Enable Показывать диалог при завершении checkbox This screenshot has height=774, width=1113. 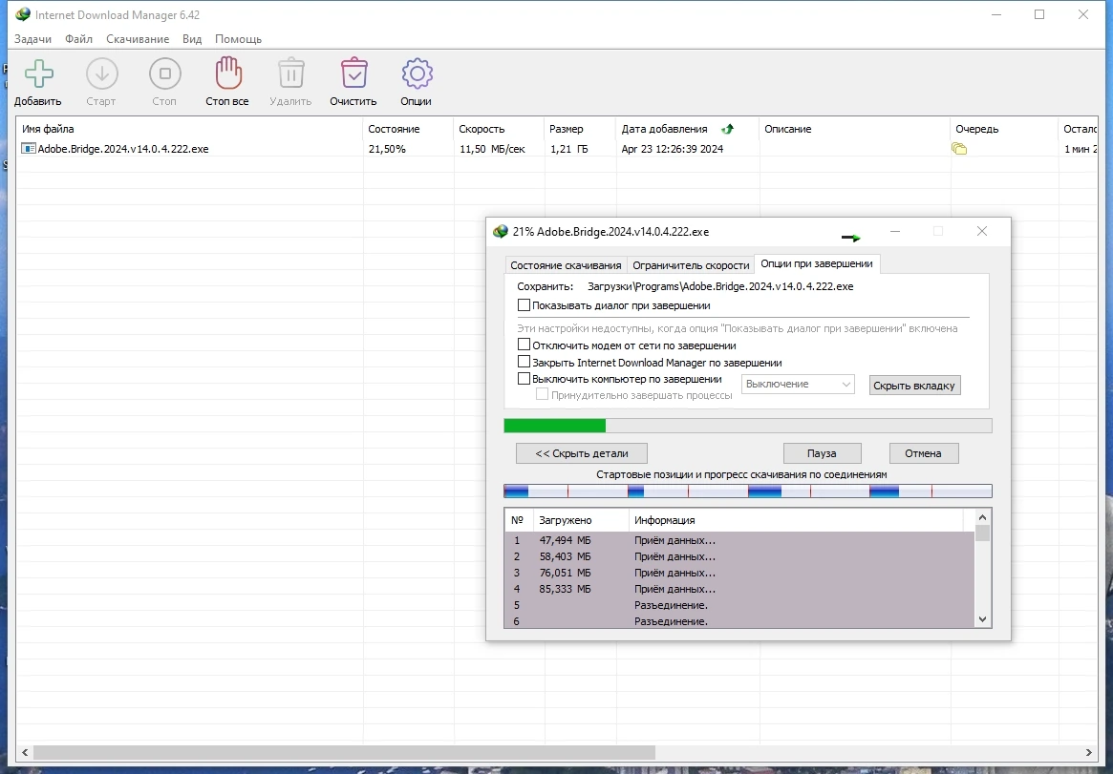(x=524, y=304)
